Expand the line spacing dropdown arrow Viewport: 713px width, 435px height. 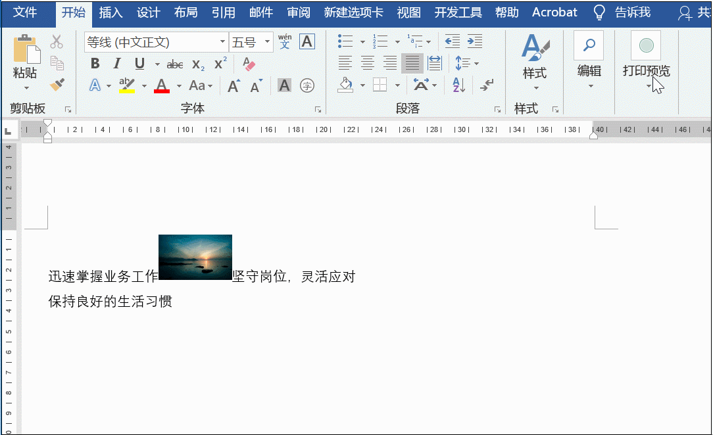(477, 64)
